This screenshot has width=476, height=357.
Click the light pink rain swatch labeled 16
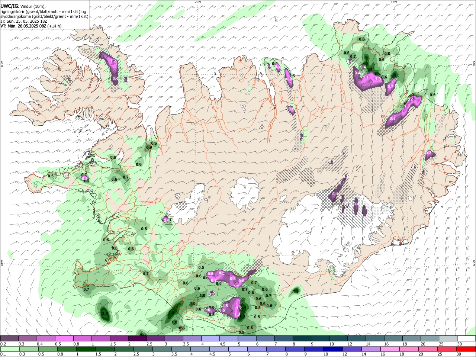click(390, 349)
